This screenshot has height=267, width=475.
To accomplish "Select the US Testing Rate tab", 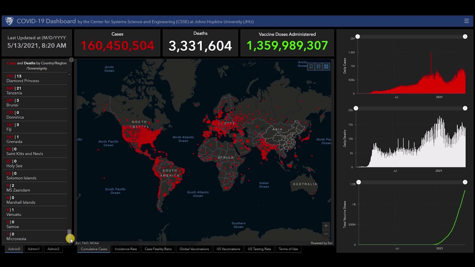I will pos(259,249).
